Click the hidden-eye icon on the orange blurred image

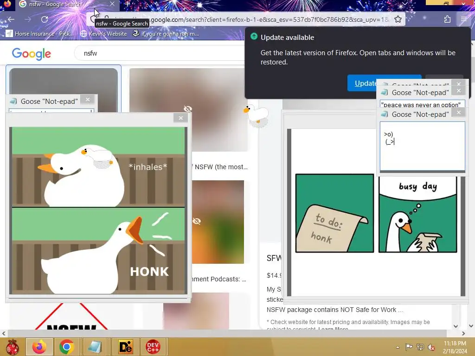point(197,221)
